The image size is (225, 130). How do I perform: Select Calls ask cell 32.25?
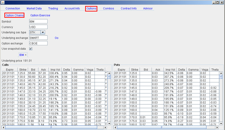[x=44, y=99]
